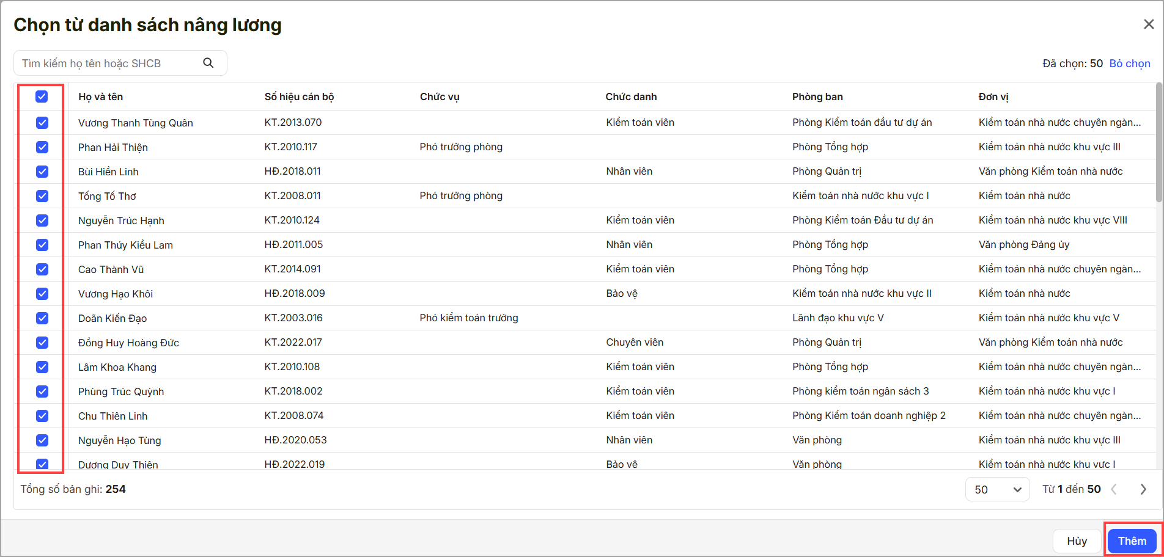Viewport: 1164px width, 557px height.
Task: Click the Bỏ chọn link
Action: click(1129, 64)
